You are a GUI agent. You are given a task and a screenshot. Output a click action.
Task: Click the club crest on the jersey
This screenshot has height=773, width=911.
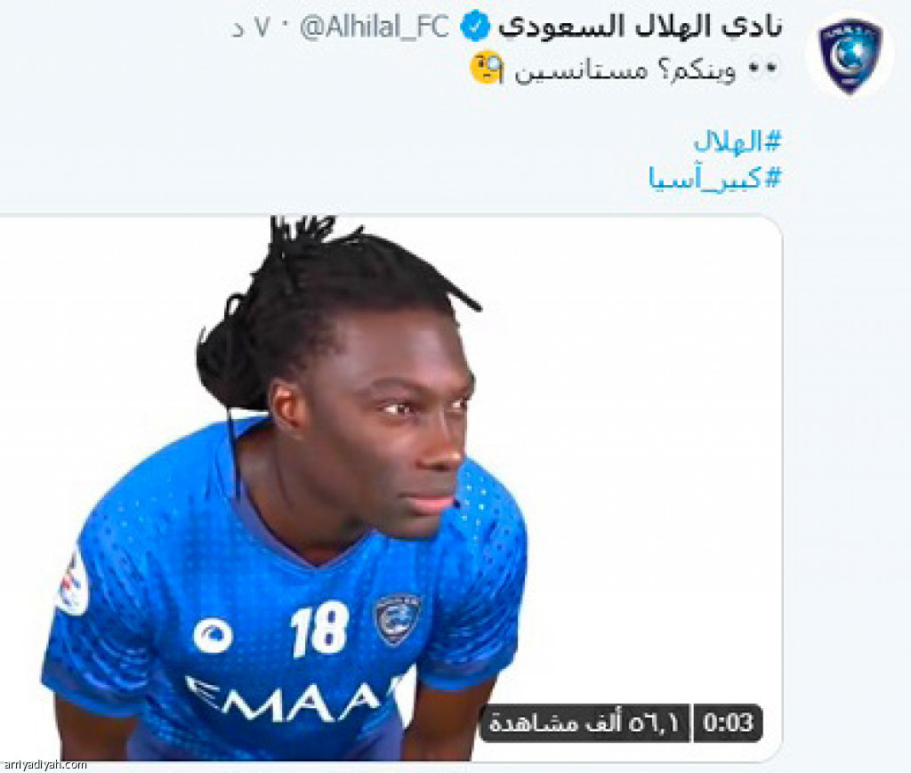click(398, 619)
